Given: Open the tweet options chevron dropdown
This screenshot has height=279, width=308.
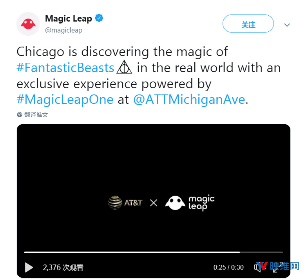Looking at the screenshot, I should tap(287, 25).
